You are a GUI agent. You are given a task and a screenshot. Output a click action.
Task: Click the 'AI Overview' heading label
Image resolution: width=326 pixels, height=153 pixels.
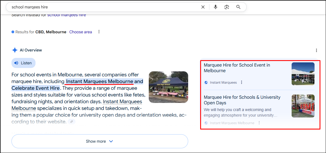[31, 50]
